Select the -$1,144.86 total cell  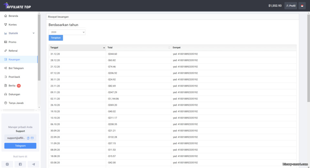coord(139,99)
